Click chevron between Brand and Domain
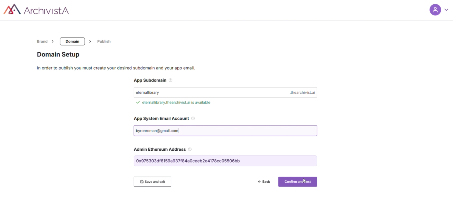453x213 pixels. (x=53, y=41)
